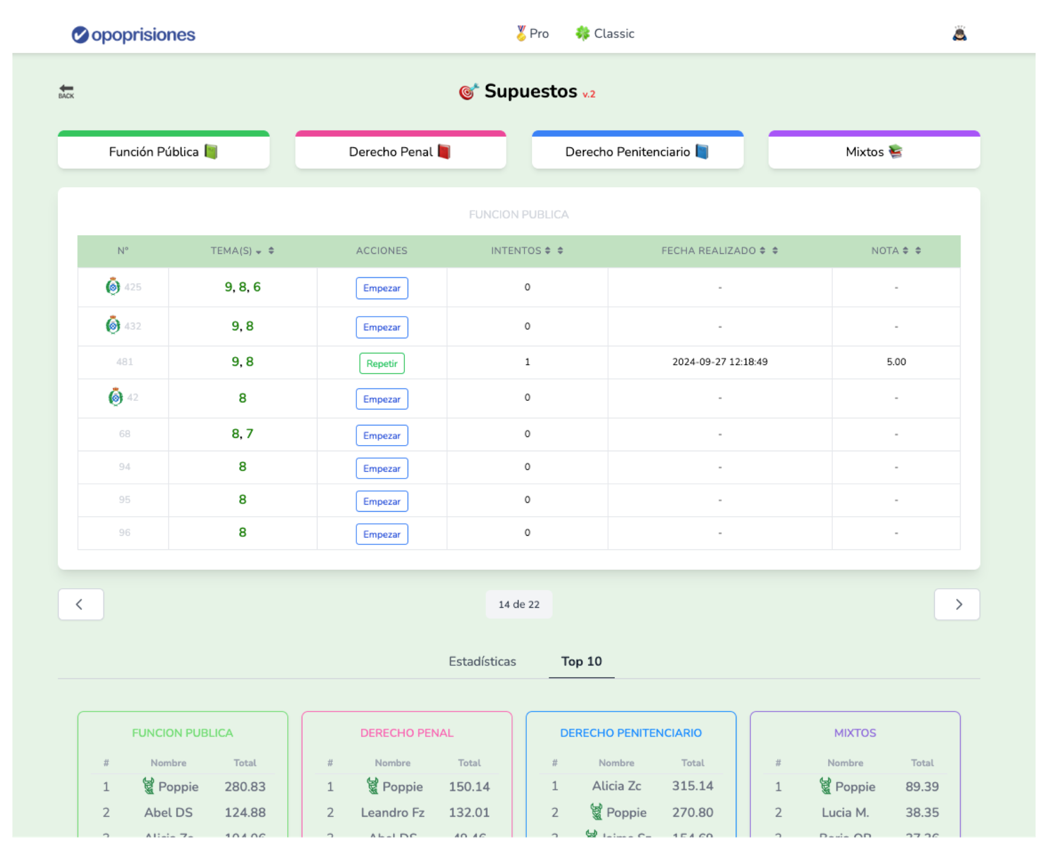Screen dimensions: 1048x853
Task: Open the Pro mode link
Action: click(x=532, y=34)
